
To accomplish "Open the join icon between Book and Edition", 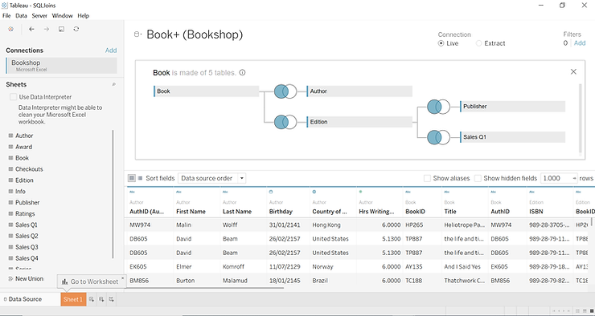I will (285, 122).
